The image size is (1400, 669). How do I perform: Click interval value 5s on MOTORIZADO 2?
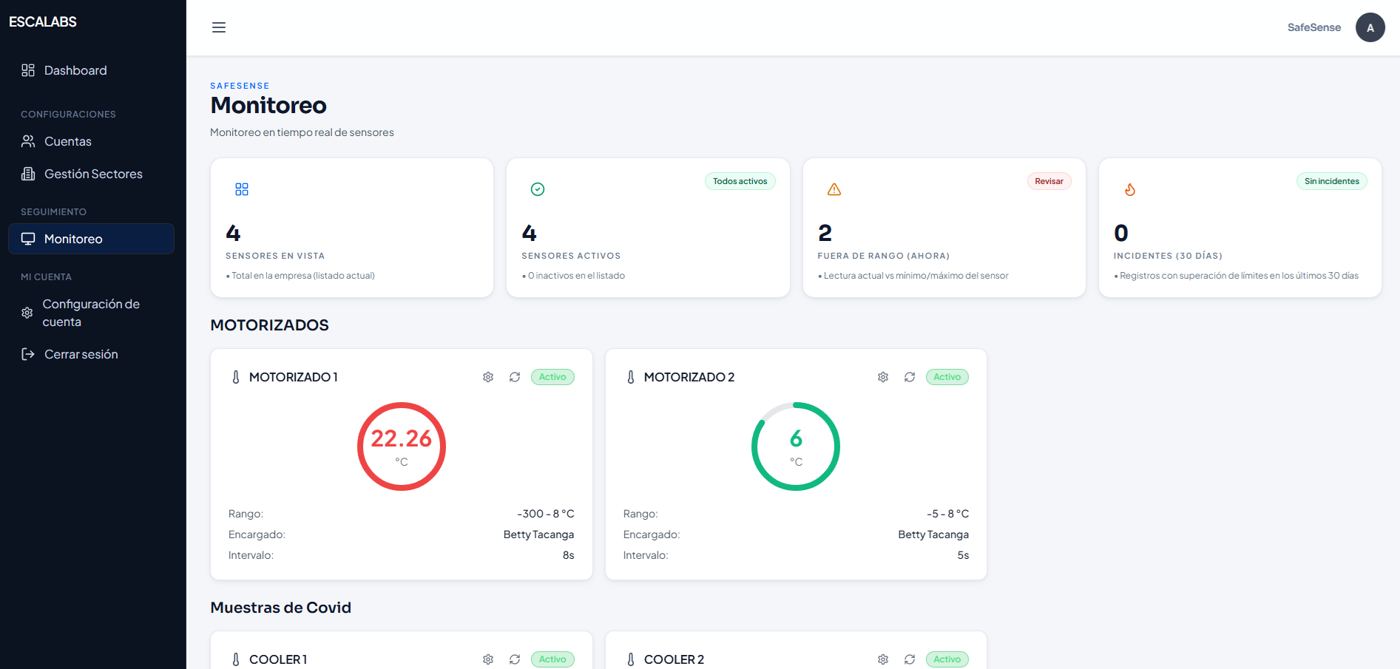pyautogui.click(x=963, y=555)
